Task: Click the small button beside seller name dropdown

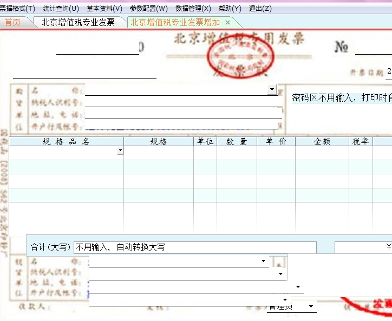Action: click(279, 261)
